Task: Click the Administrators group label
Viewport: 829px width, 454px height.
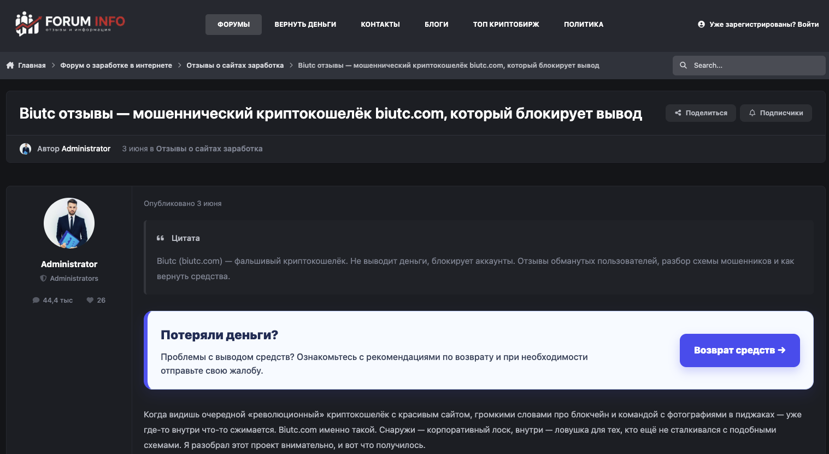Action: coord(74,279)
